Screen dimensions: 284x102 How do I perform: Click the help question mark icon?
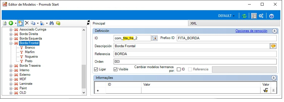point(271,16)
